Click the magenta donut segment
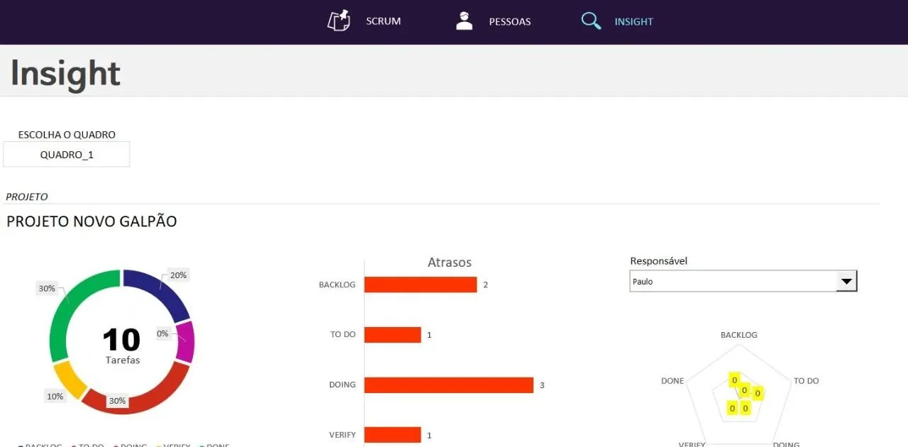 pyautogui.click(x=185, y=342)
